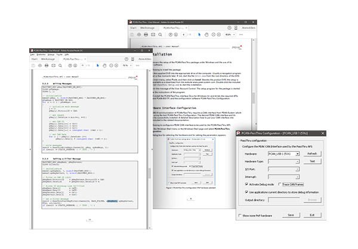Click zoom out (minus) in the Installation-page Acrobat window

[x=213, y=35]
